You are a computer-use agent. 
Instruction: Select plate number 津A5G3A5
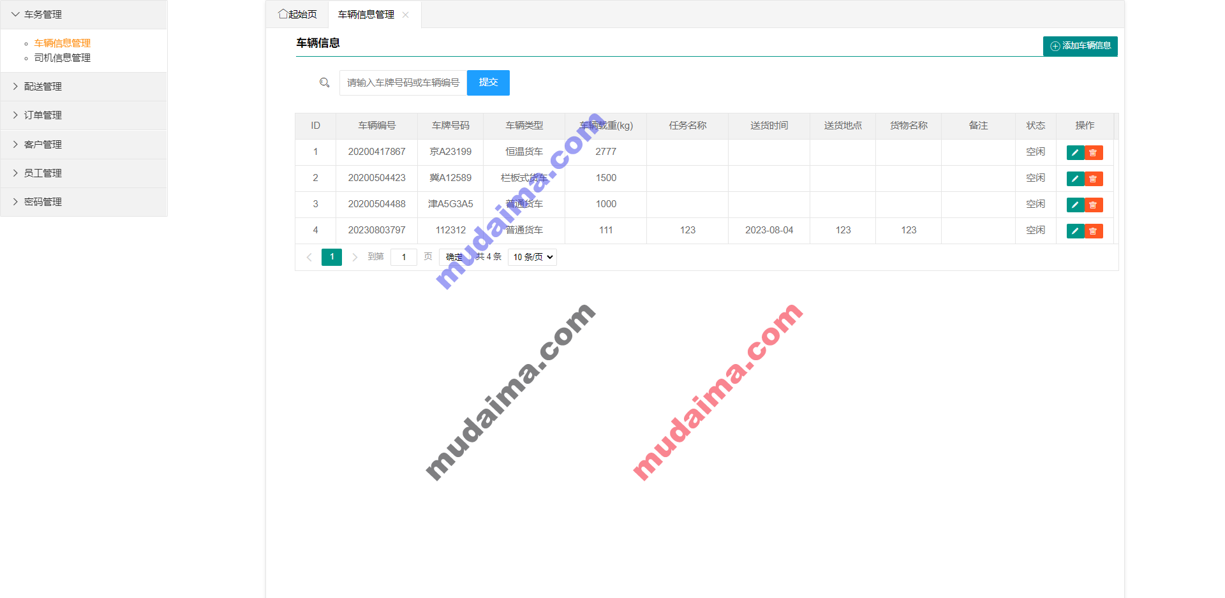pos(450,204)
